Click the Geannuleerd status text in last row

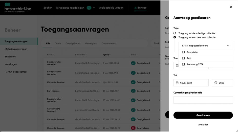(x=143, y=128)
